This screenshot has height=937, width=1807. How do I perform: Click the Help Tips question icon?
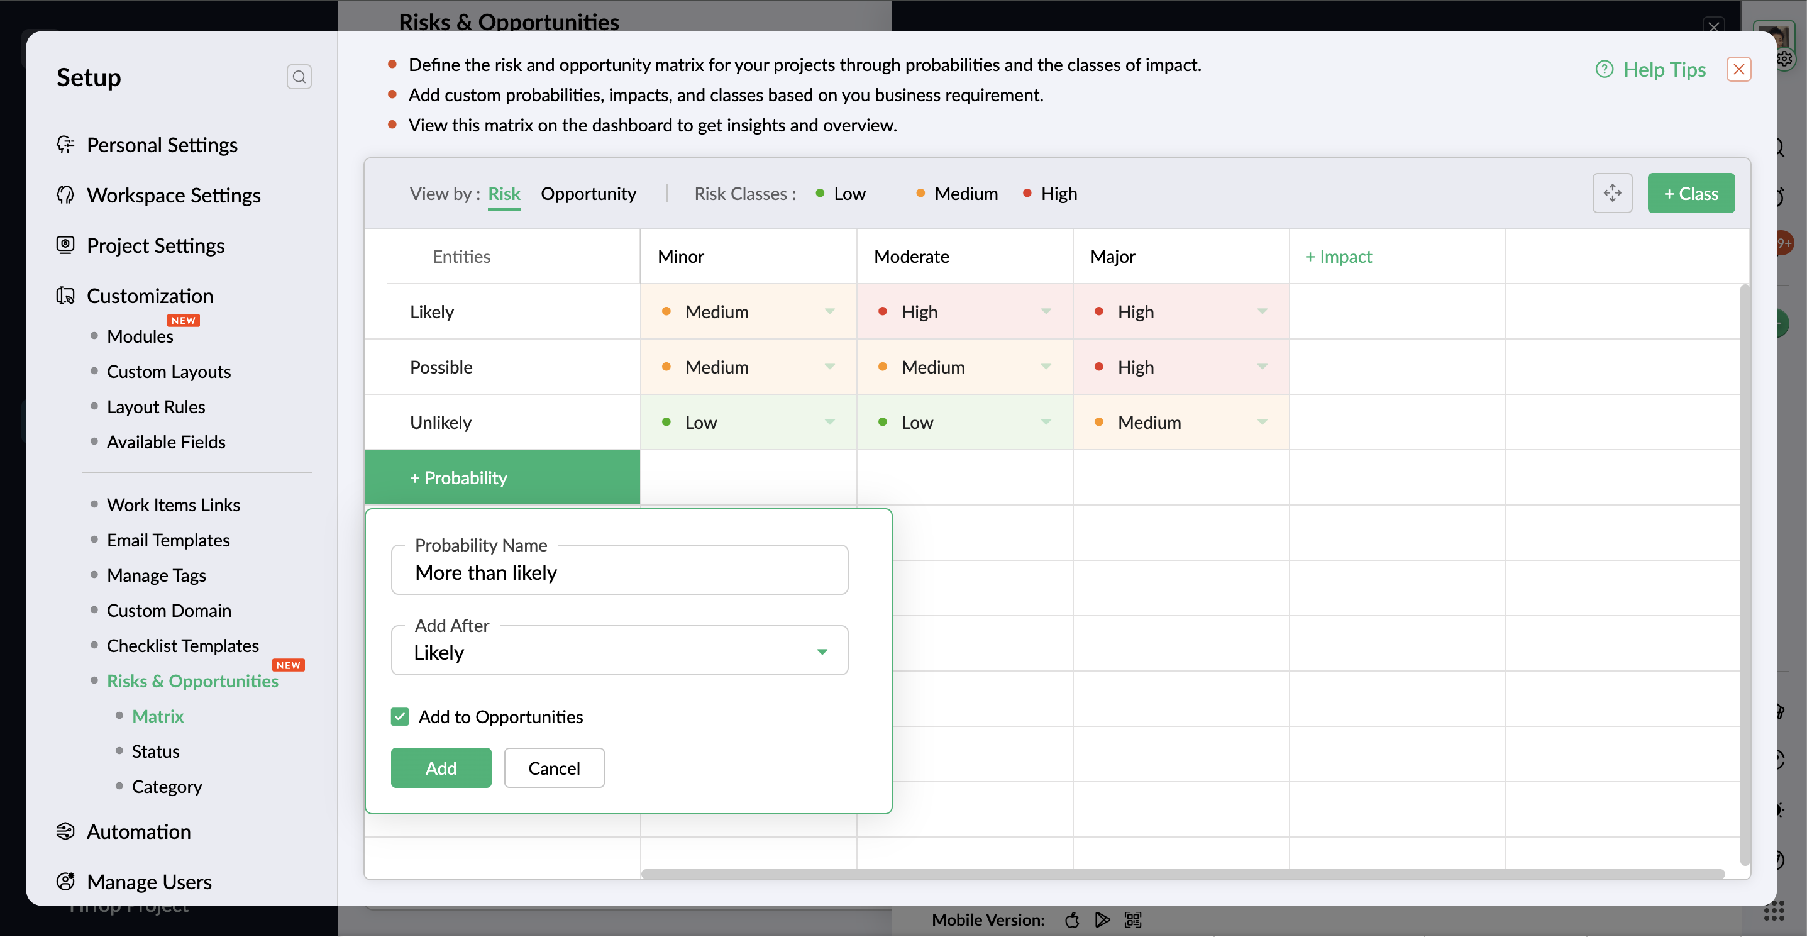pyautogui.click(x=1603, y=69)
